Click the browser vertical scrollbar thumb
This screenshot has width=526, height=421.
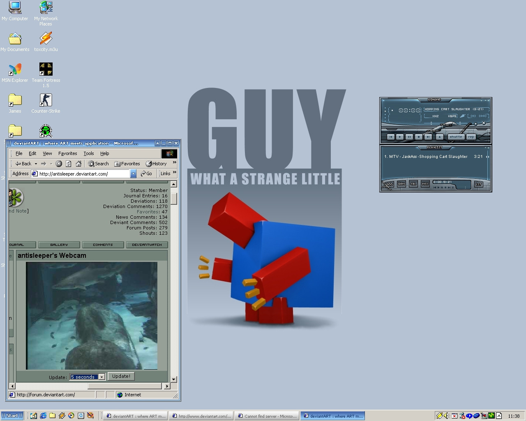[174, 199]
